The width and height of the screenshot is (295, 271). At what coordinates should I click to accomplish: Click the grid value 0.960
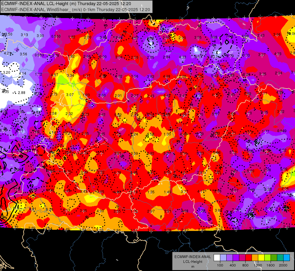pyautogui.click(x=56, y=36)
